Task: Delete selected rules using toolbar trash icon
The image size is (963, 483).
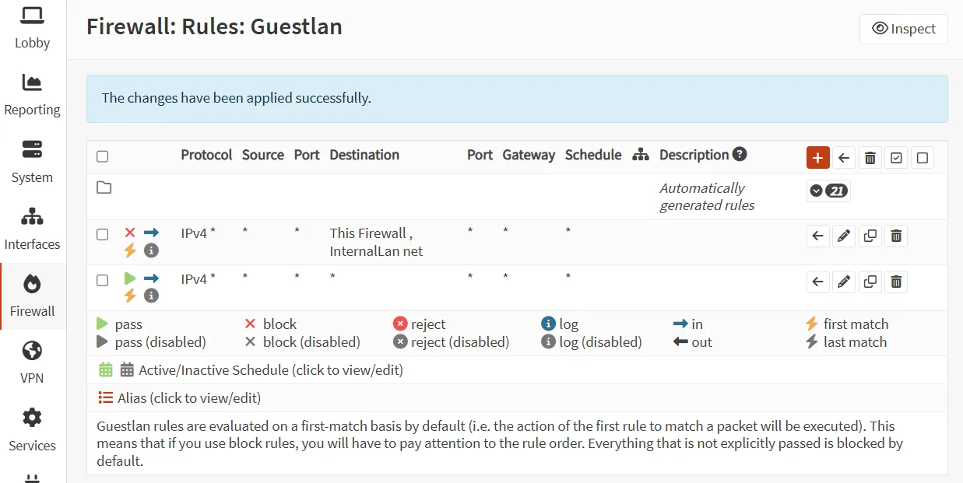Action: coord(870,157)
